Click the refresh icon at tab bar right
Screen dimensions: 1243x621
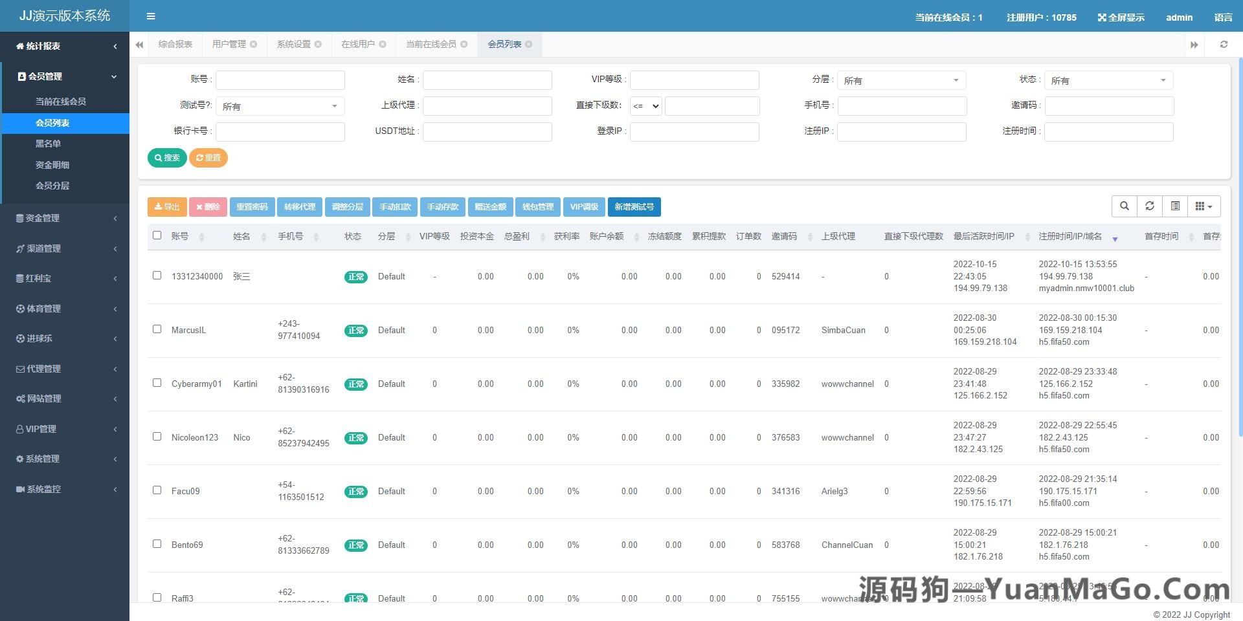click(x=1224, y=44)
